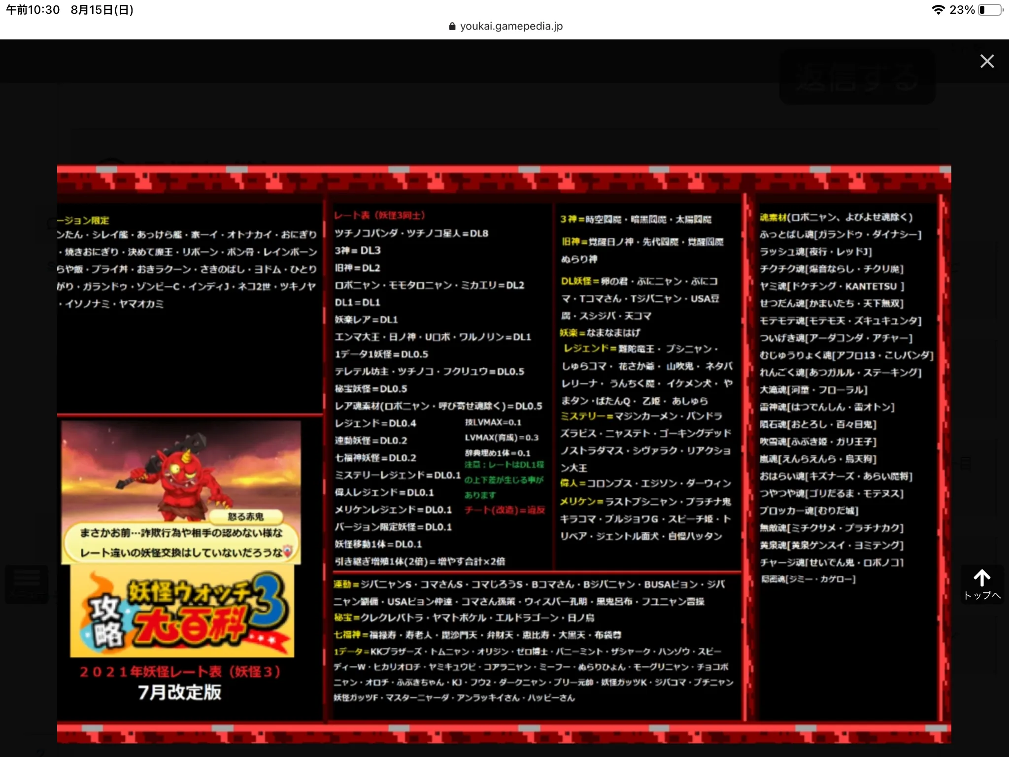Tap the 3神=DL3 line
The height and width of the screenshot is (757, 1009).
358,250
